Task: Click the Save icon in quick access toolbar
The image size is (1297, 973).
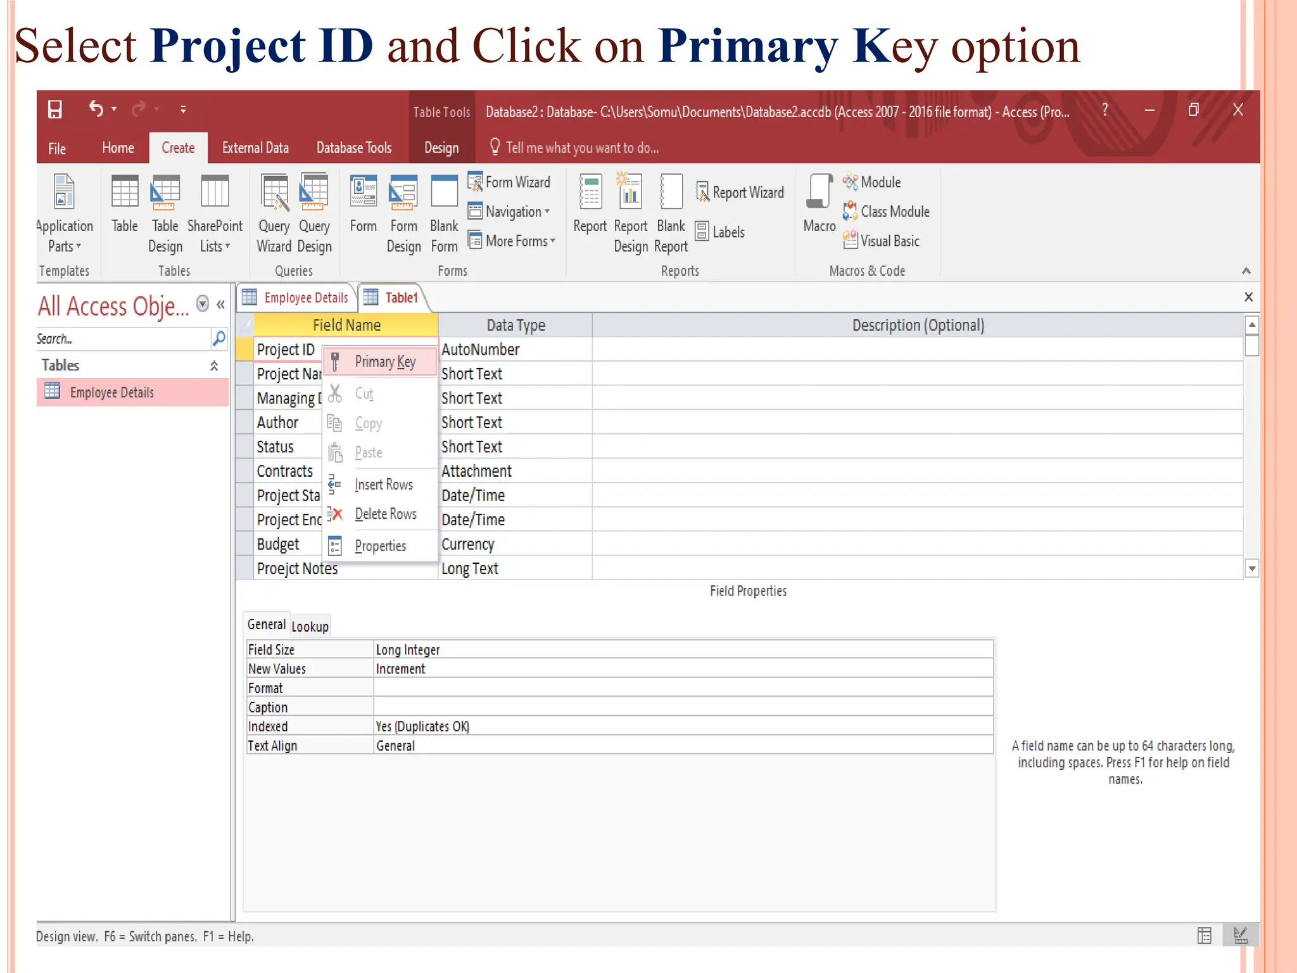Action: pyautogui.click(x=55, y=110)
